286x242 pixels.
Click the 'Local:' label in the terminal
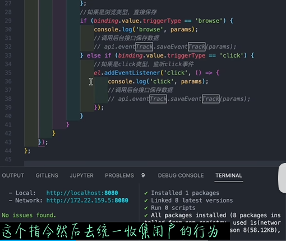click(x=25, y=193)
